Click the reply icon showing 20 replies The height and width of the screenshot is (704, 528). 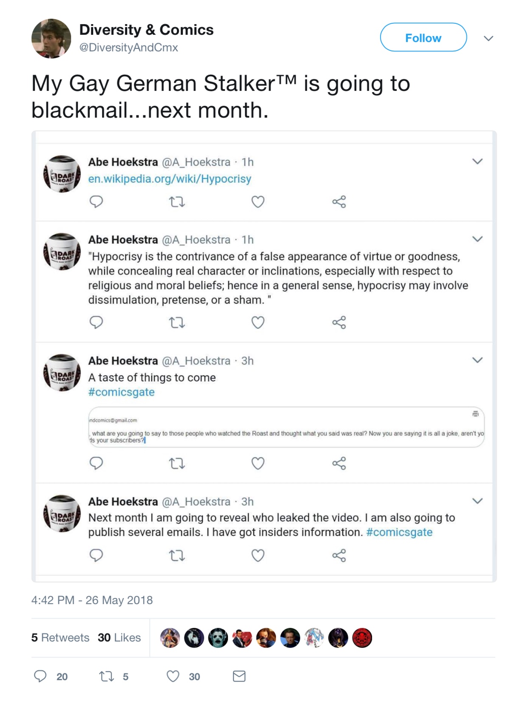[x=40, y=676]
